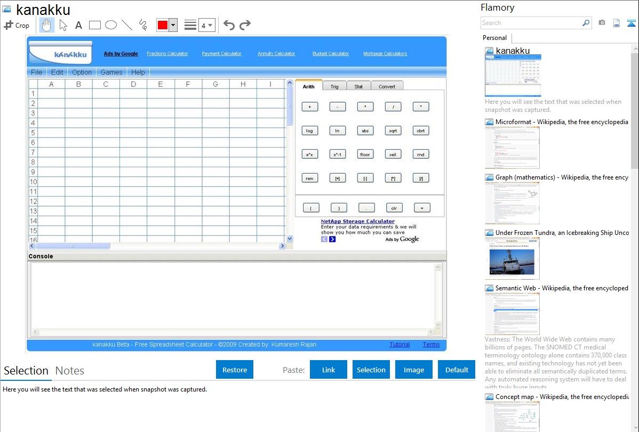Open the File menu in kanakku
This screenshot has width=639, height=432.
point(36,72)
